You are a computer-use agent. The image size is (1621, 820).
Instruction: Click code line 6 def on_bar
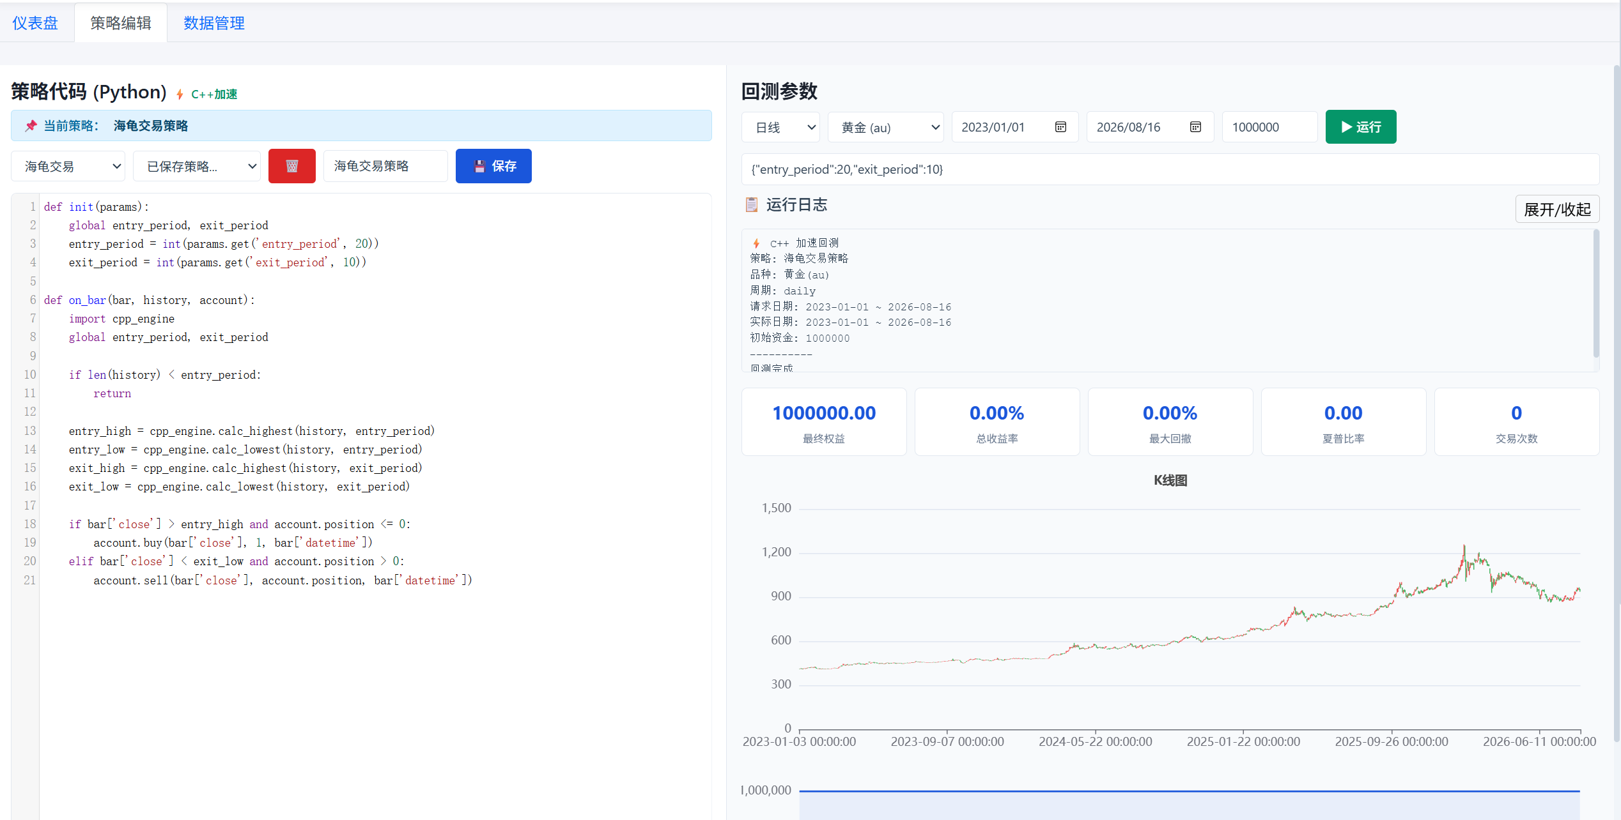point(149,300)
